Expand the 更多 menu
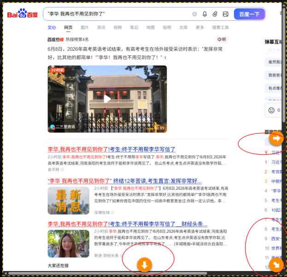287x277 pixels. (x=200, y=28)
